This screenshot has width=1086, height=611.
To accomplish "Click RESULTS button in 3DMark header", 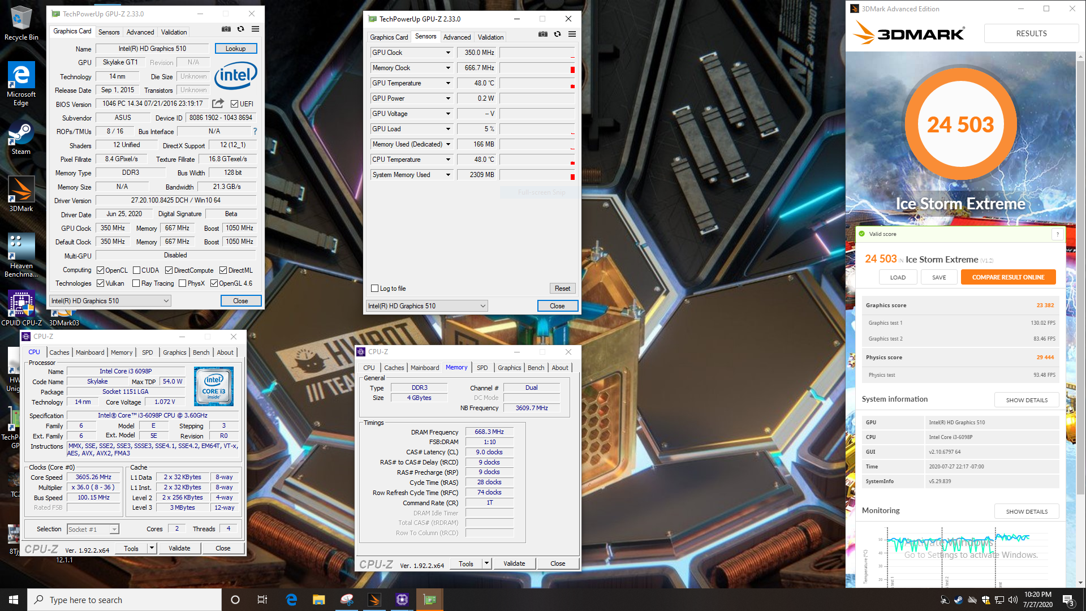I will (1031, 33).
